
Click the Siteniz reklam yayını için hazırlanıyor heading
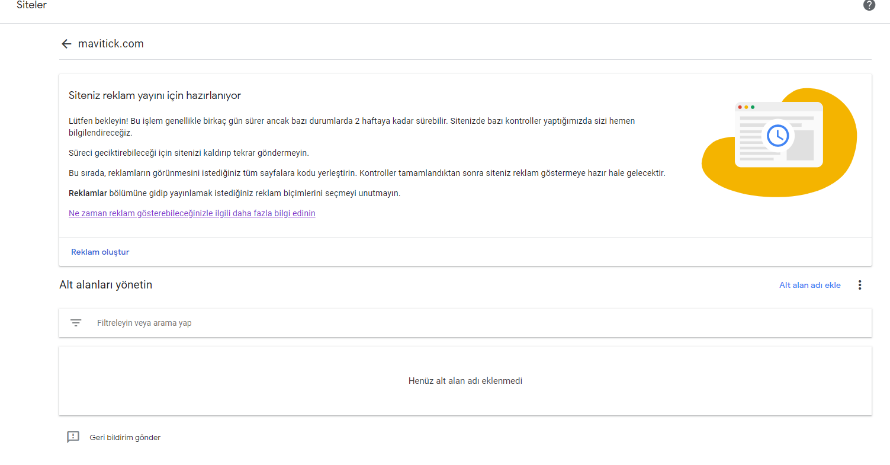tap(155, 95)
